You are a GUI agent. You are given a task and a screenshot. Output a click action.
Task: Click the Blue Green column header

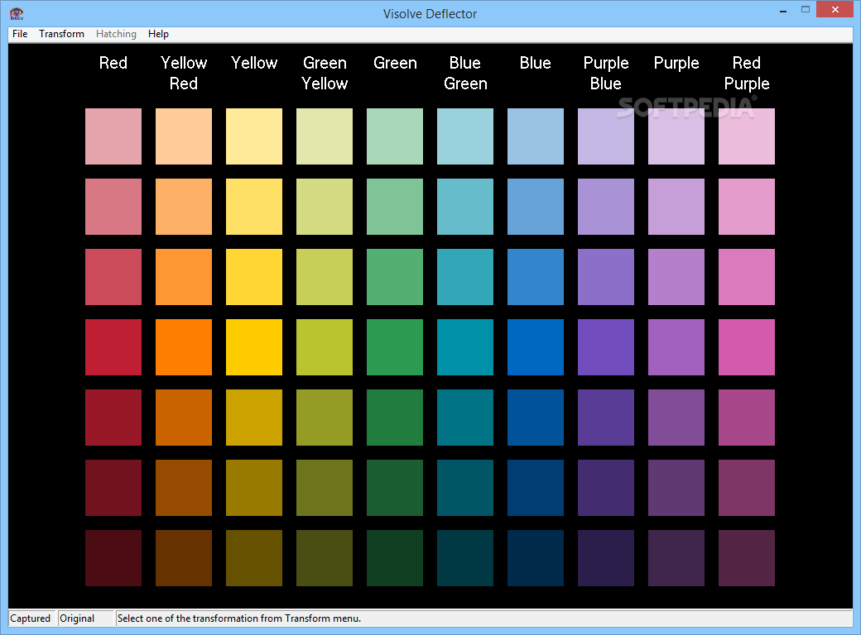(x=465, y=73)
